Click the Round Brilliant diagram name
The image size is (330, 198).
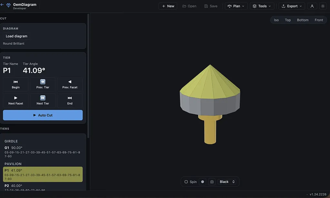(14, 43)
